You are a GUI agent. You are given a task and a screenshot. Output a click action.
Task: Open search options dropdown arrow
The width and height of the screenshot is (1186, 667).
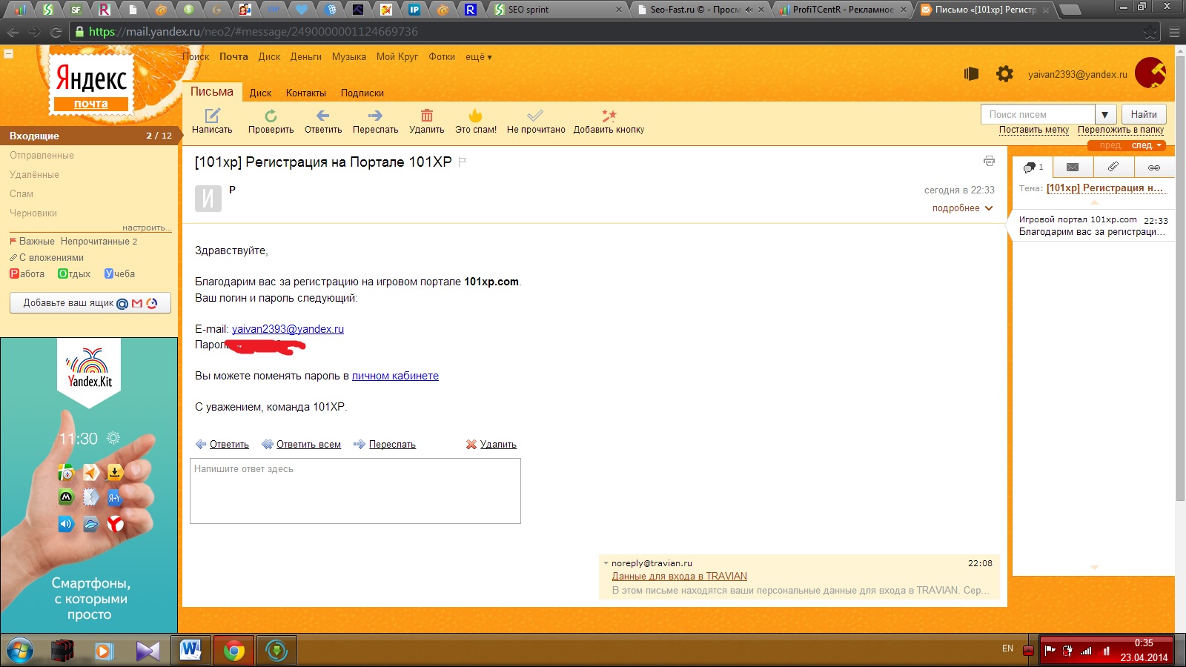(1105, 114)
